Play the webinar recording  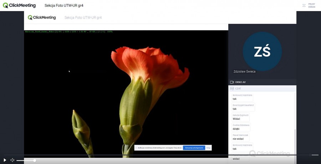click(x=5, y=160)
